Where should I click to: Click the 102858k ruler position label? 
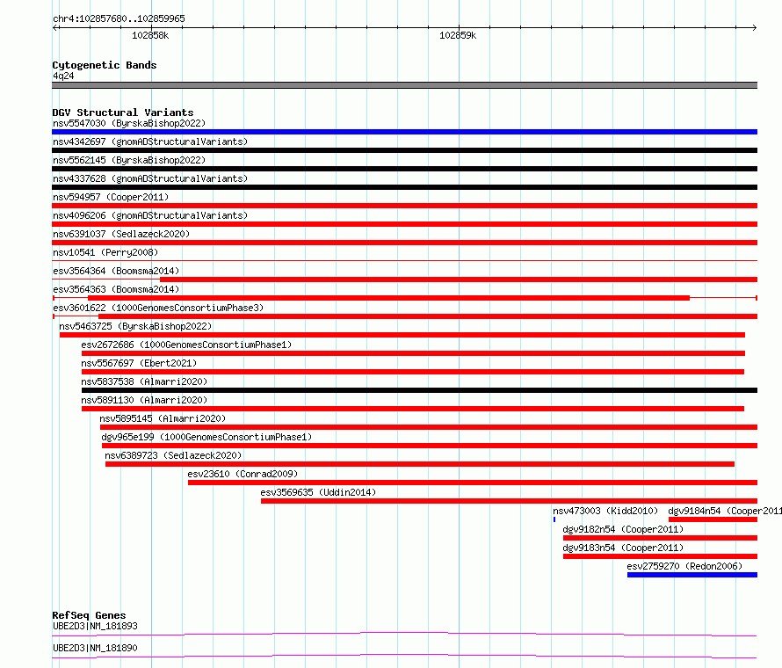tap(150, 35)
